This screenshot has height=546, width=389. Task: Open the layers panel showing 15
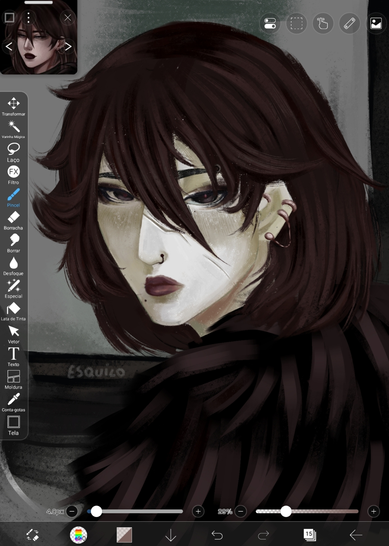[x=309, y=535]
